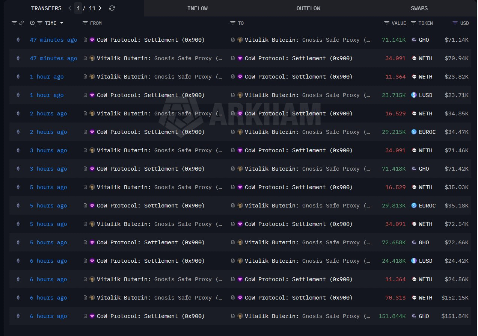
Task: Click the page number input field
Action: coord(78,8)
